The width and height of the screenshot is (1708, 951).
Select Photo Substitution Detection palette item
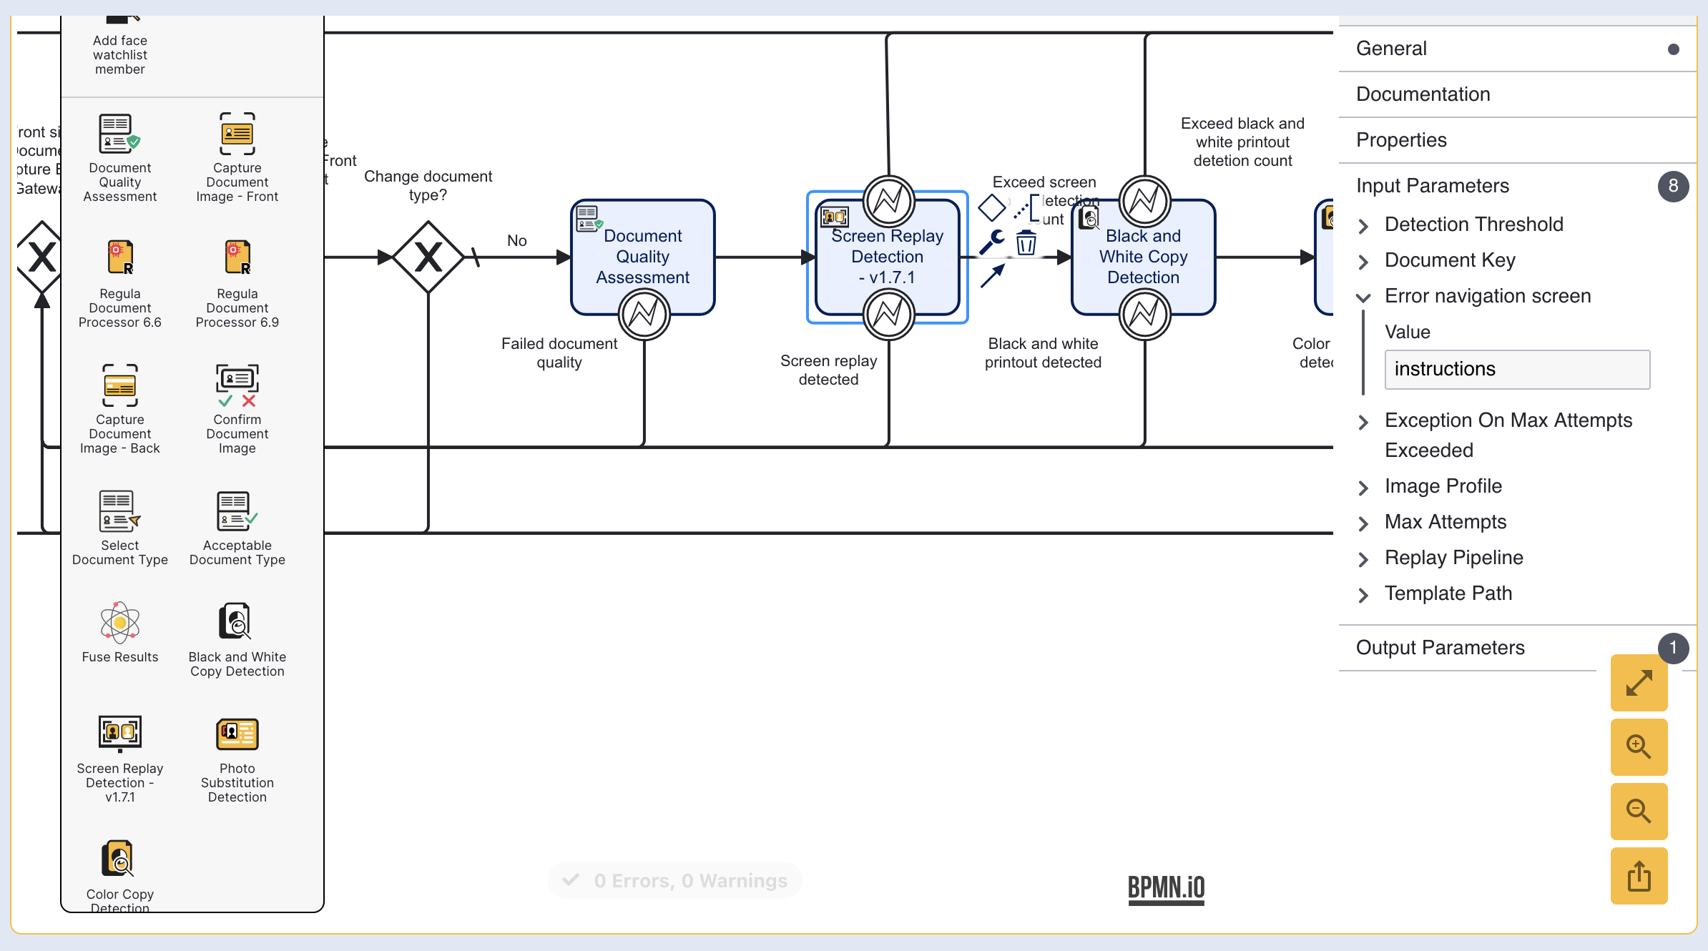click(x=237, y=734)
